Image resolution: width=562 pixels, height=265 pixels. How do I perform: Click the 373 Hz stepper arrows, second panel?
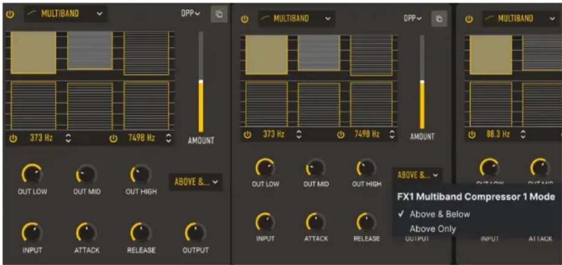pyautogui.click(x=299, y=134)
